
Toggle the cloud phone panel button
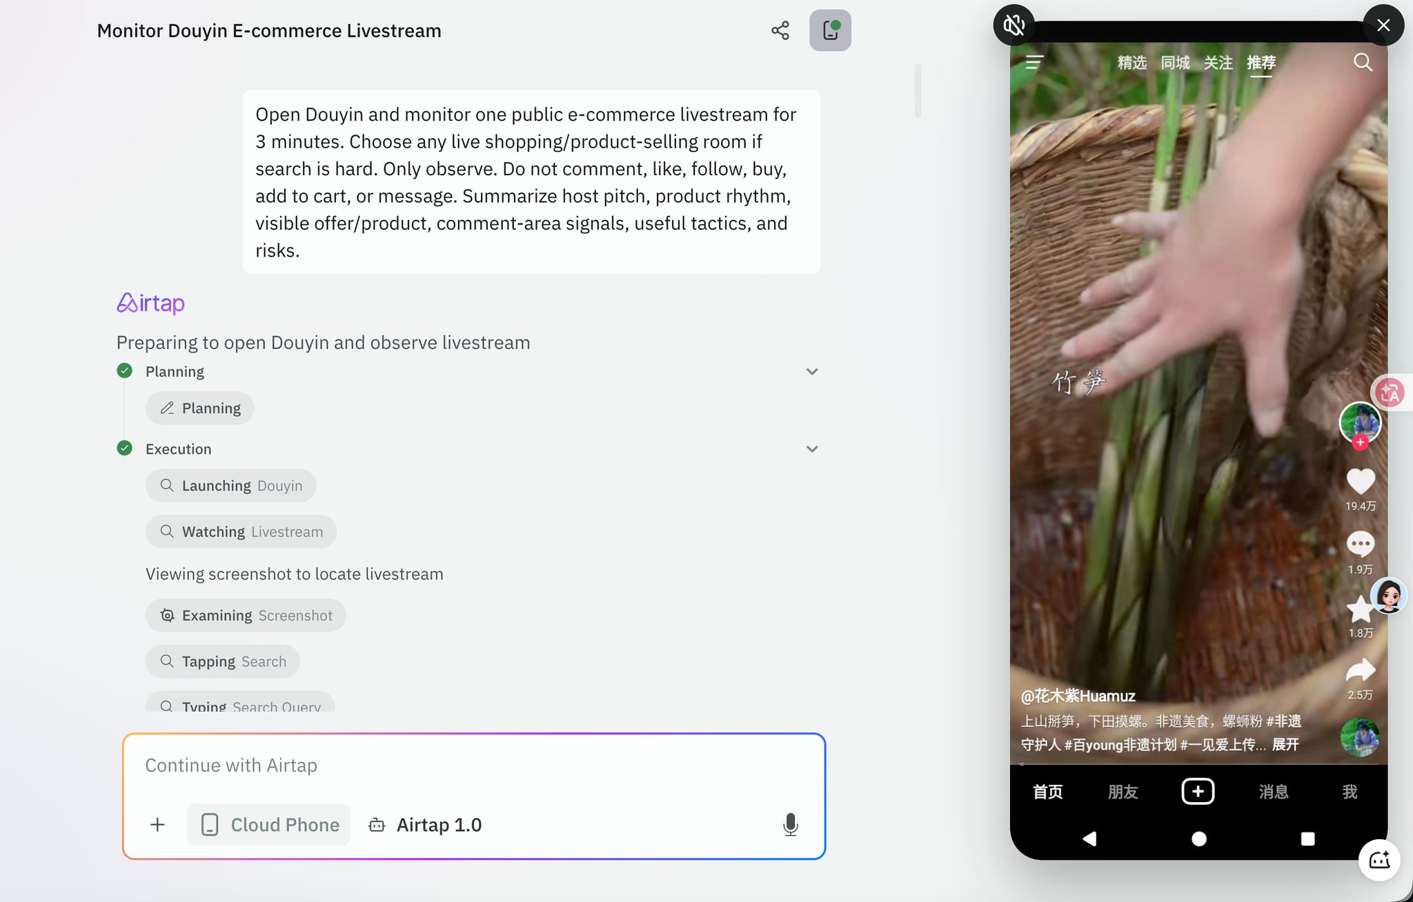click(x=830, y=30)
